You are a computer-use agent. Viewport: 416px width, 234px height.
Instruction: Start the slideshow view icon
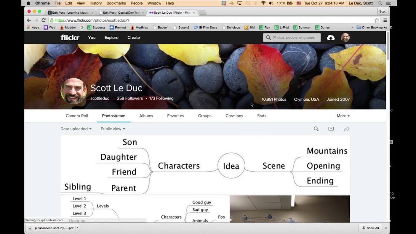click(x=331, y=129)
